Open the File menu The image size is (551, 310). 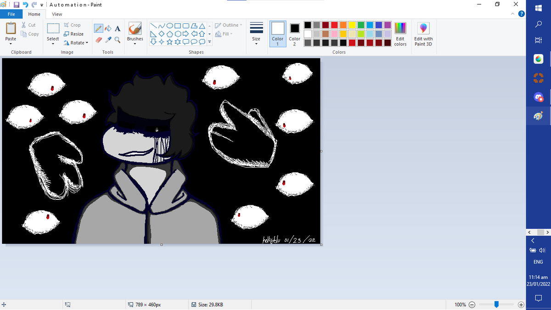11,14
